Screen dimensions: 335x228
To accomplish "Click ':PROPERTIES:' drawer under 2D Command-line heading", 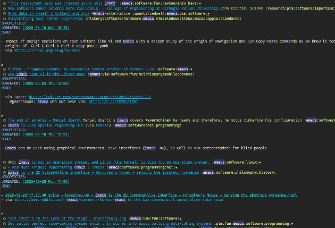I will tap(14, 177).
